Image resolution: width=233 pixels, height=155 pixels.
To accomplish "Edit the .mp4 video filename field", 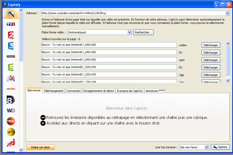I will (x=109, y=60).
